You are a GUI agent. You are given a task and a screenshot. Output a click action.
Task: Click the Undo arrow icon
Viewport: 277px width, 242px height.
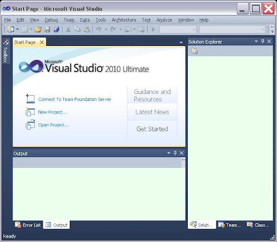[98, 29]
